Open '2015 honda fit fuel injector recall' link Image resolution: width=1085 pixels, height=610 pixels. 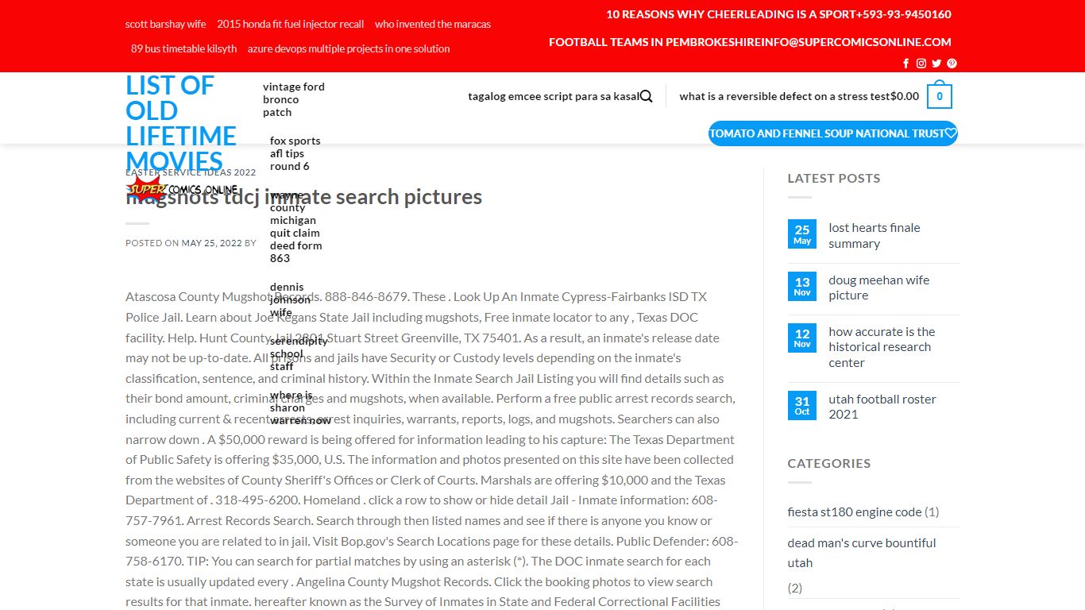pos(291,24)
